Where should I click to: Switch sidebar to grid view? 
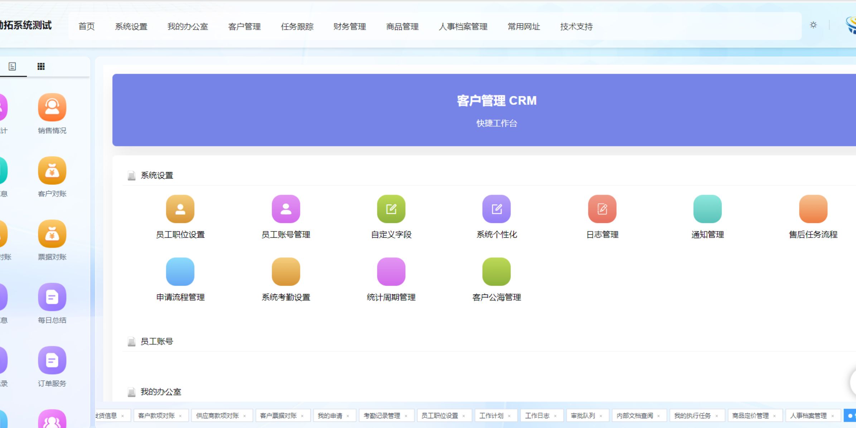coord(41,67)
